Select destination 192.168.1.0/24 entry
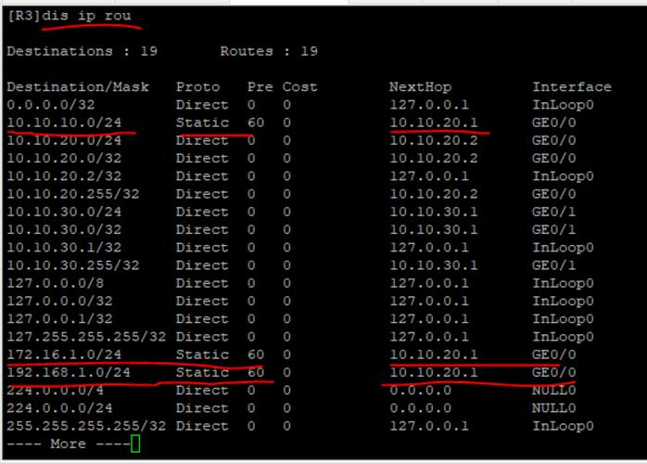This screenshot has width=647, height=464. (69, 373)
